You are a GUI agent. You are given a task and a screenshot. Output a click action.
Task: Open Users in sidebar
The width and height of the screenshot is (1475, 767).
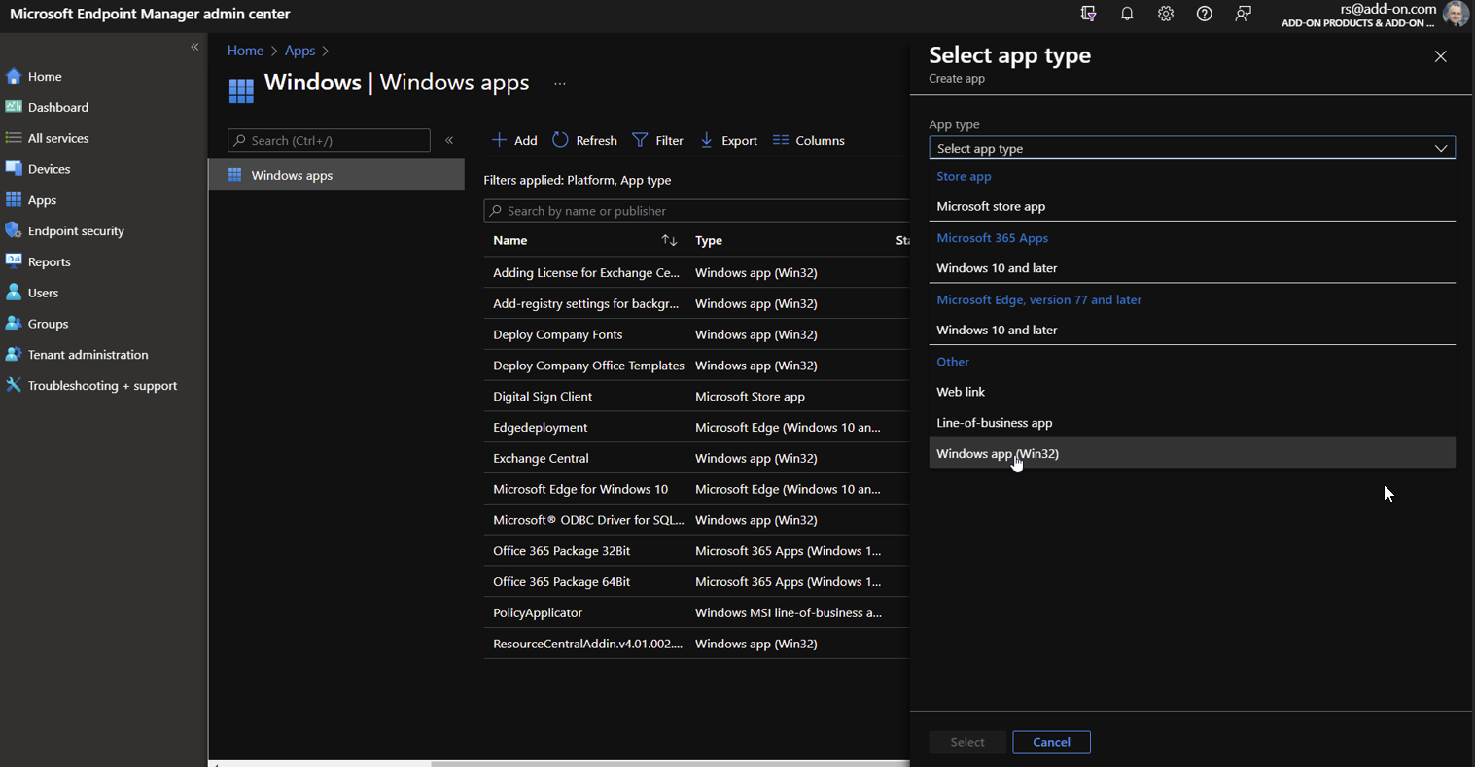(43, 293)
